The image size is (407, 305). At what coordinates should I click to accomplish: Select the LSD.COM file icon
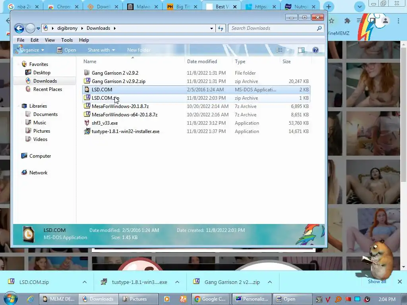[x=87, y=89]
